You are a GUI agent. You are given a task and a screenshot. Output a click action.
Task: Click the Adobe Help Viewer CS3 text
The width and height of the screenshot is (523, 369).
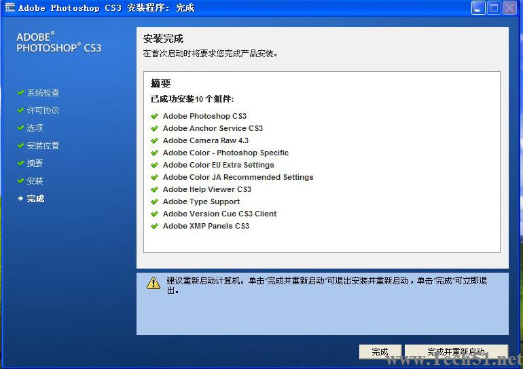(207, 189)
